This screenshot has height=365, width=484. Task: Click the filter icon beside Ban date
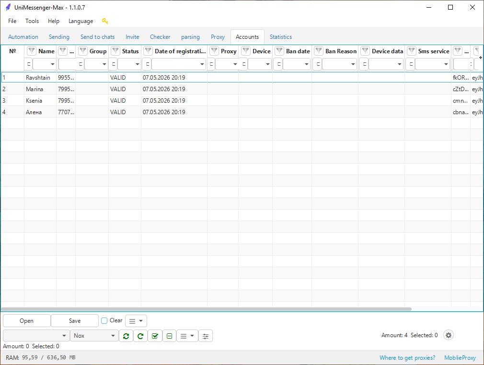pos(279,51)
